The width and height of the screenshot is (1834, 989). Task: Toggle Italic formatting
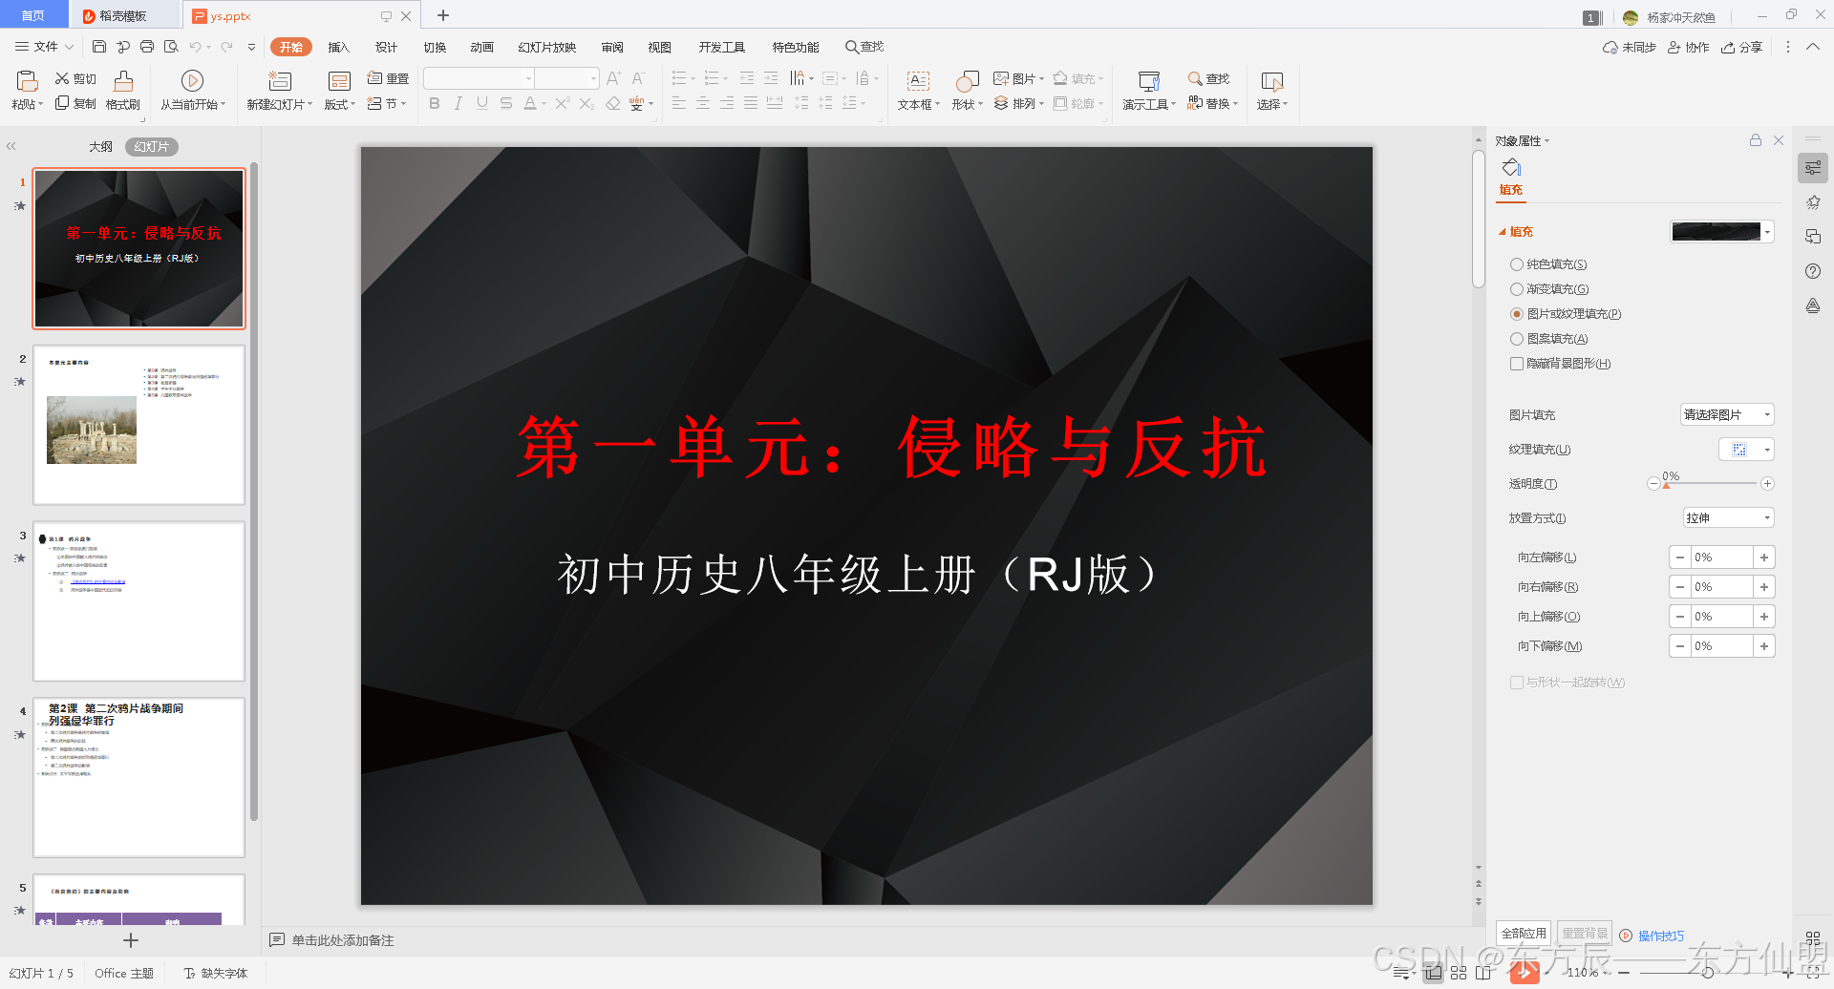458,103
